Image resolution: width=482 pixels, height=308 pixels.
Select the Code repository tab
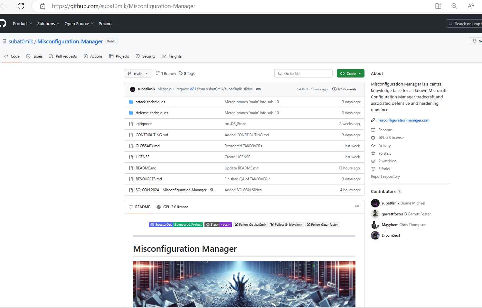12,56
